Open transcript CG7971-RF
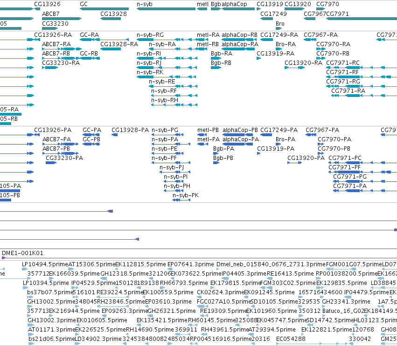This screenshot has width=397, height=346. coord(342,72)
